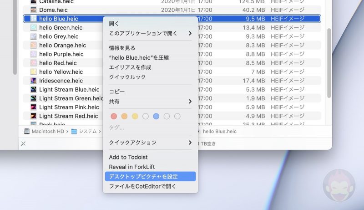This screenshot has height=210, width=364.
Task: Click the 13.4 MB size value
Action: click(x=254, y=28)
